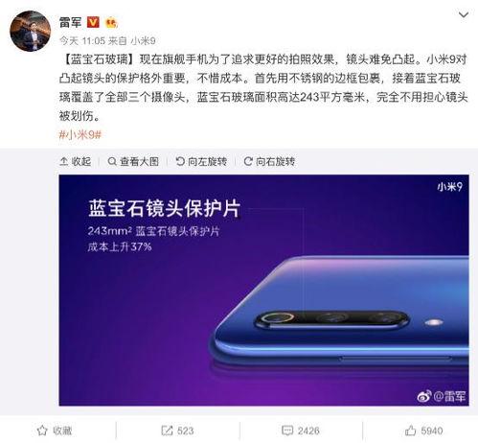
Task: View the large image via 查看大图
Action: 133,161
